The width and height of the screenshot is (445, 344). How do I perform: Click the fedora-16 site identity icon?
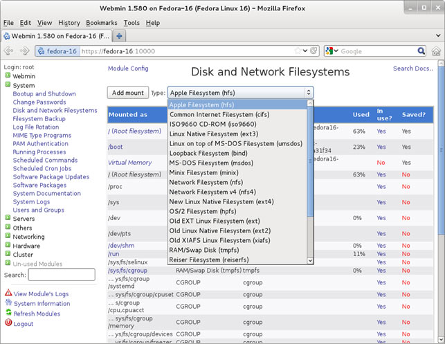tap(41, 51)
